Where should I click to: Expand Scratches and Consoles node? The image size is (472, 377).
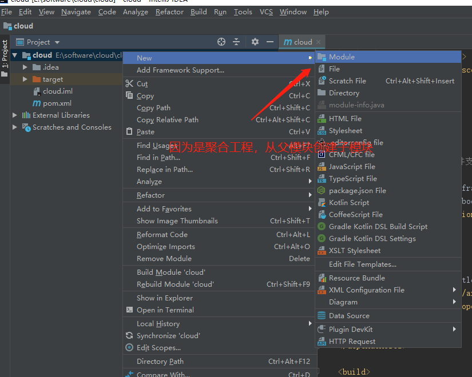pyautogui.click(x=14, y=127)
